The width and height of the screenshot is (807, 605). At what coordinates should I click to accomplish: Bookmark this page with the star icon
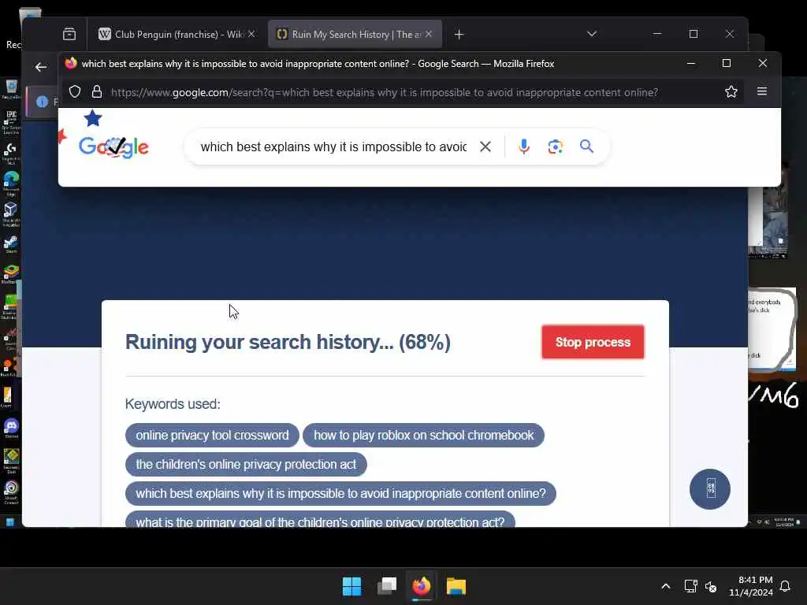tap(731, 92)
